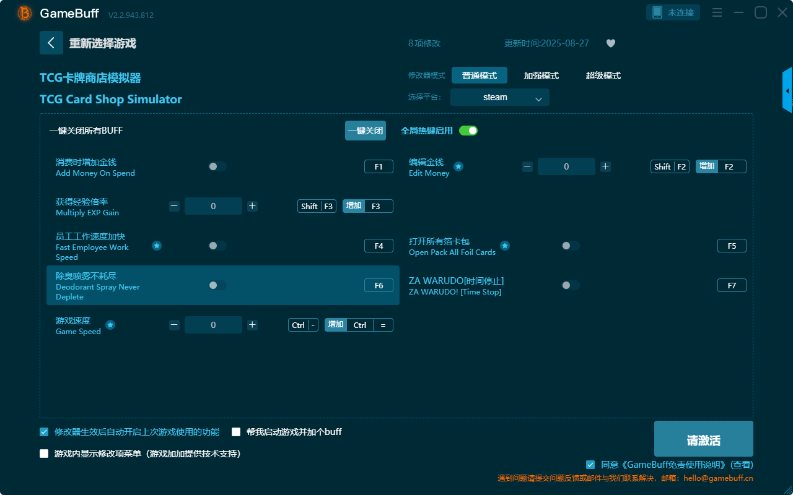Viewport: 793px width, 495px height.
Task: Click Shift F2 hotkey for Edit Money
Action: 670,166
